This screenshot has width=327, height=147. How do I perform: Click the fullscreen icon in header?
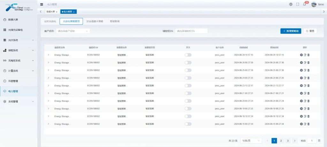pyautogui.click(x=298, y=4)
